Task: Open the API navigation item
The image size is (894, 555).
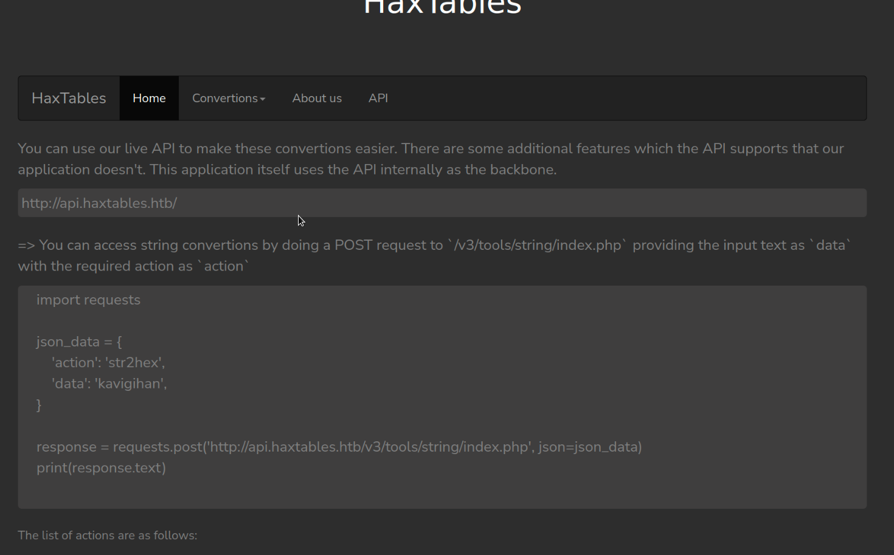Action: (x=378, y=98)
